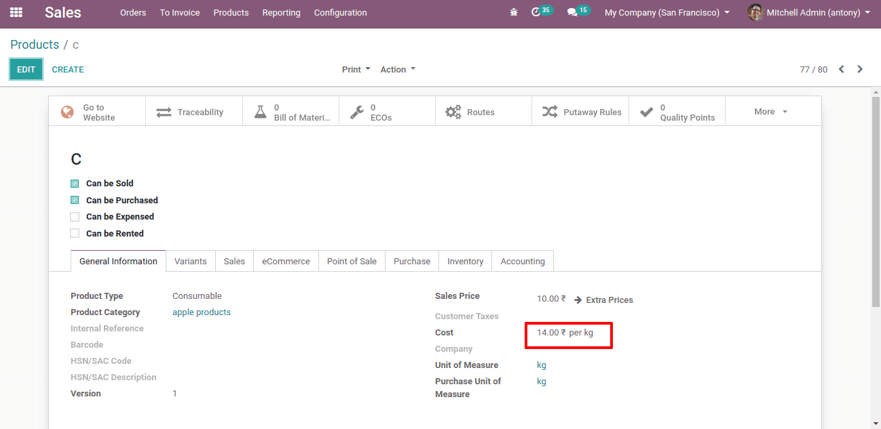Open the Action dropdown
The height and width of the screenshot is (429, 881).
398,69
